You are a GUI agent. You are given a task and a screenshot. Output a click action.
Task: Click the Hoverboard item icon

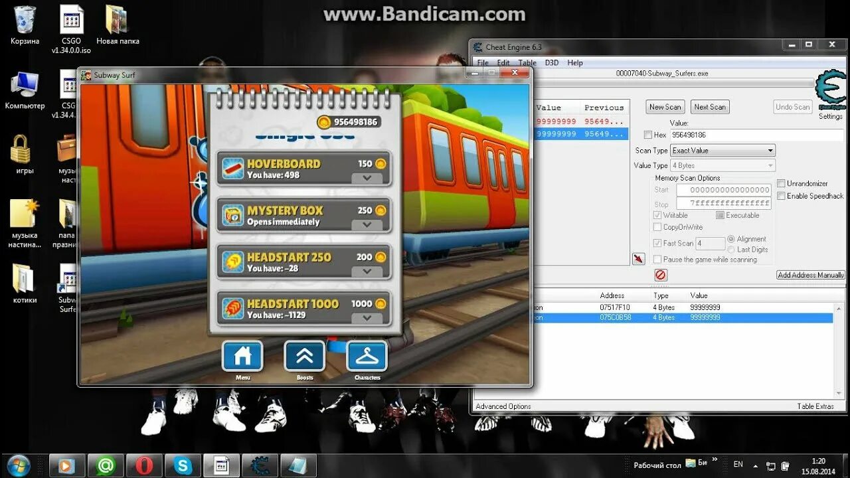(x=232, y=169)
